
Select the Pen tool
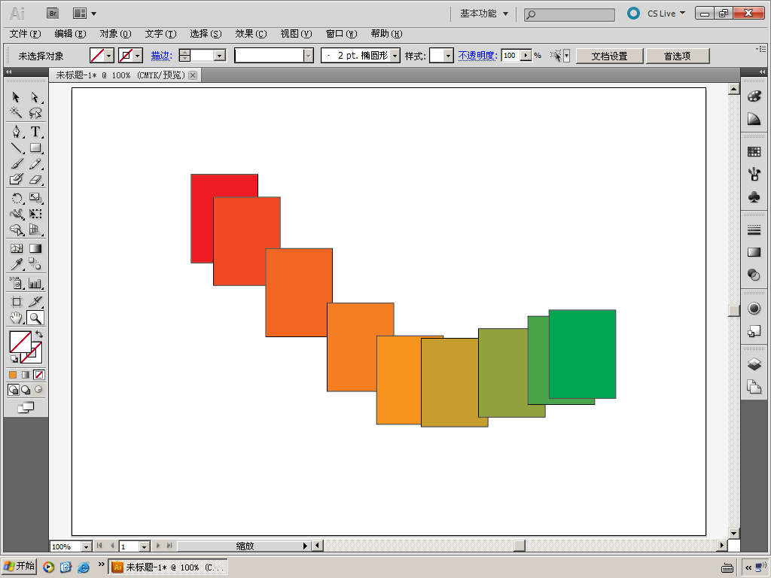pos(16,132)
